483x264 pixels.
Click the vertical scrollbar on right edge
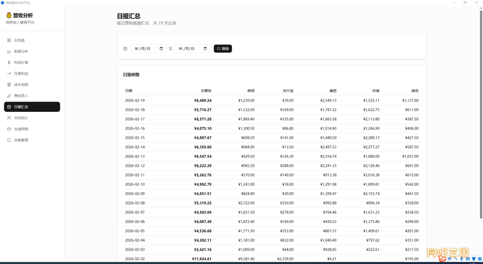[x=481, y=114]
